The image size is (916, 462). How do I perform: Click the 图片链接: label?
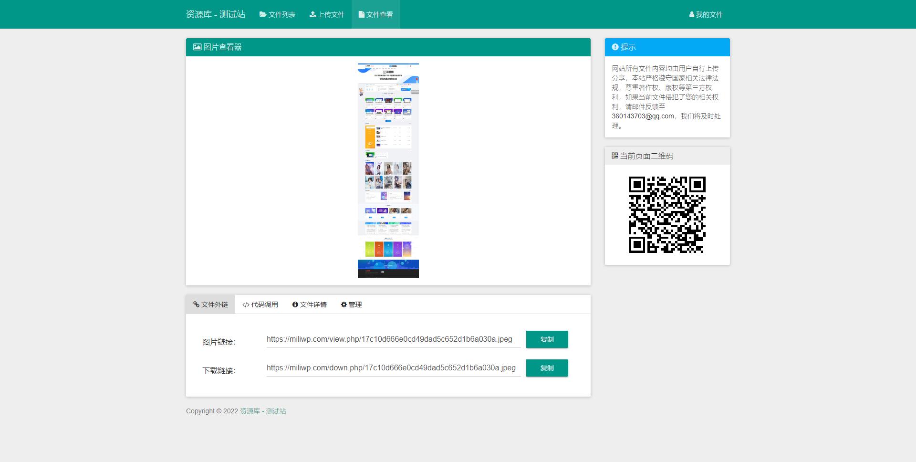pyautogui.click(x=219, y=342)
